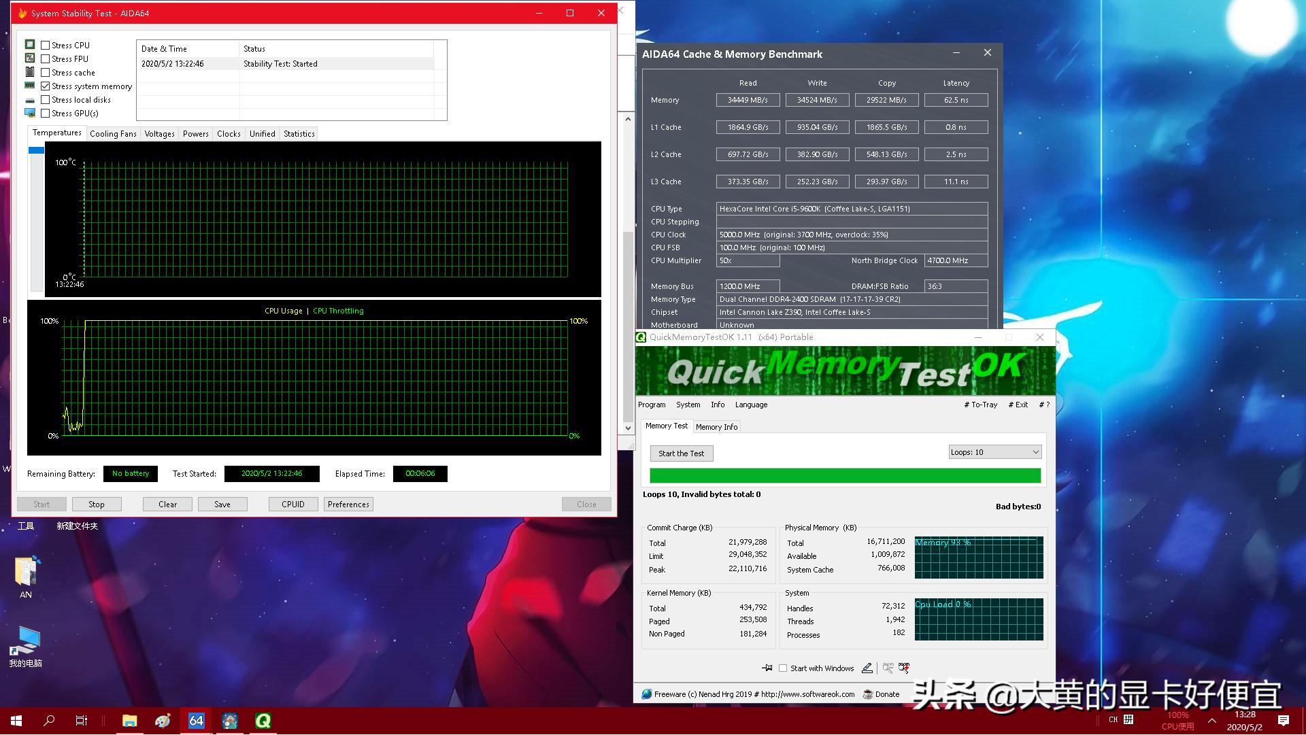
Task: Click the edit pencil icon near Start with Windows
Action: [867, 668]
